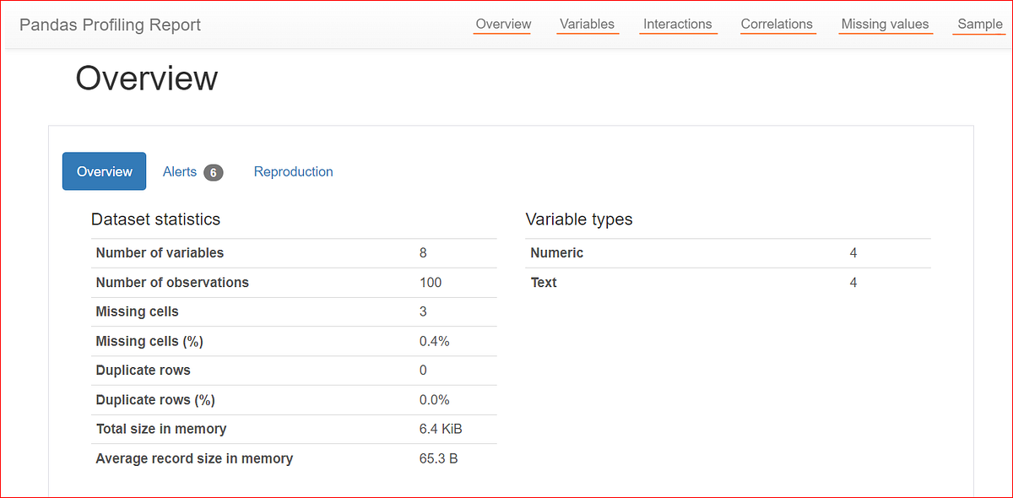Click the Text variable type row
Image resolution: width=1013 pixels, height=498 pixels.
(x=544, y=282)
